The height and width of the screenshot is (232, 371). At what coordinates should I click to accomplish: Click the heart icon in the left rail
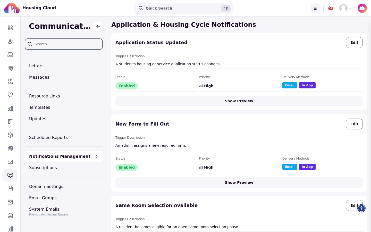[x=10, y=95]
